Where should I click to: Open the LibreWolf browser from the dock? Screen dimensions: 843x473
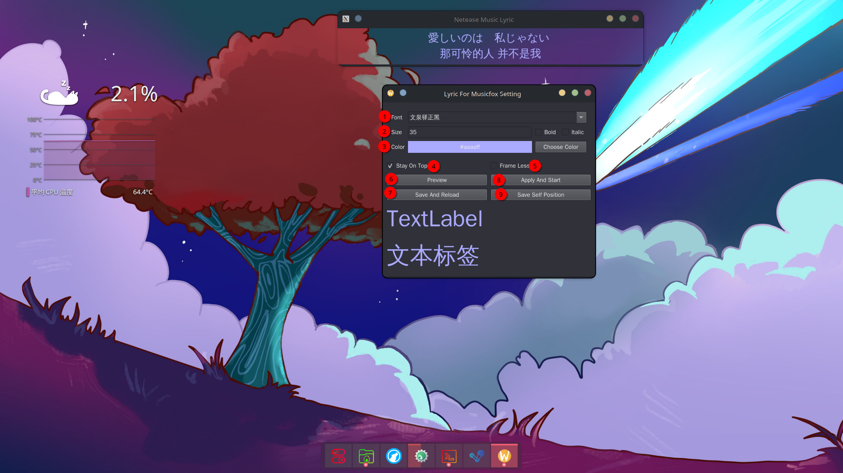pyautogui.click(x=394, y=456)
